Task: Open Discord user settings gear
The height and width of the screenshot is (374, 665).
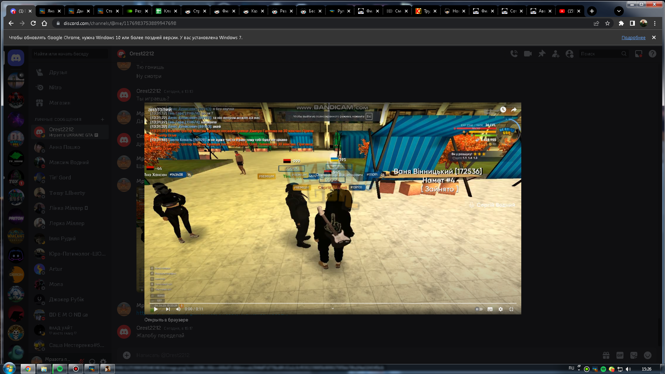Action: (x=103, y=361)
